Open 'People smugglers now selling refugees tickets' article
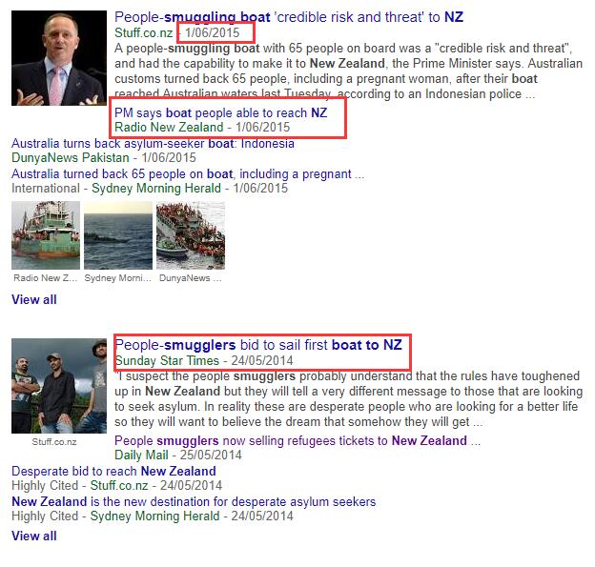595x567 pixels. tap(297, 440)
